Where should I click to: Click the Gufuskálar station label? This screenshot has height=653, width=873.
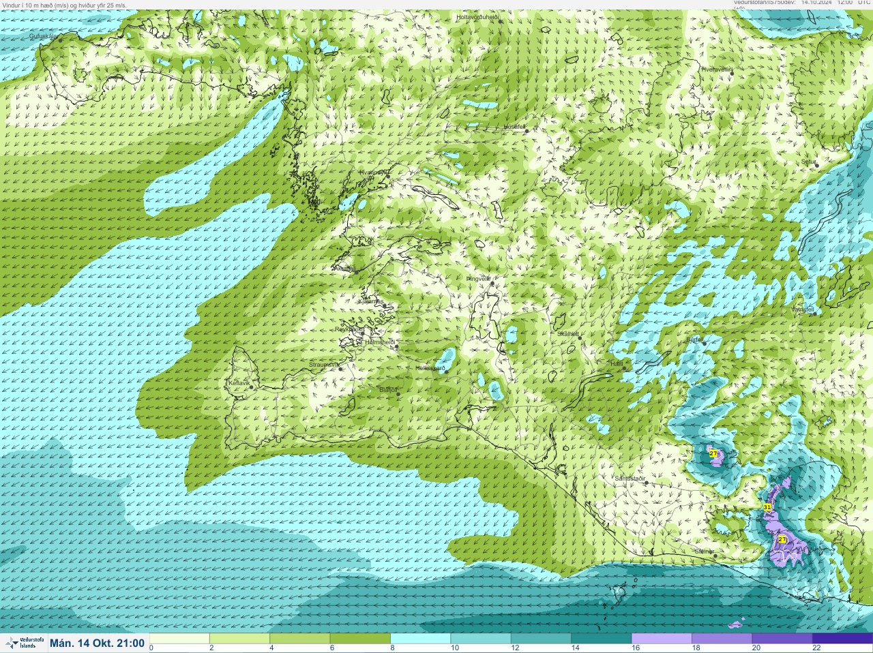(x=44, y=37)
